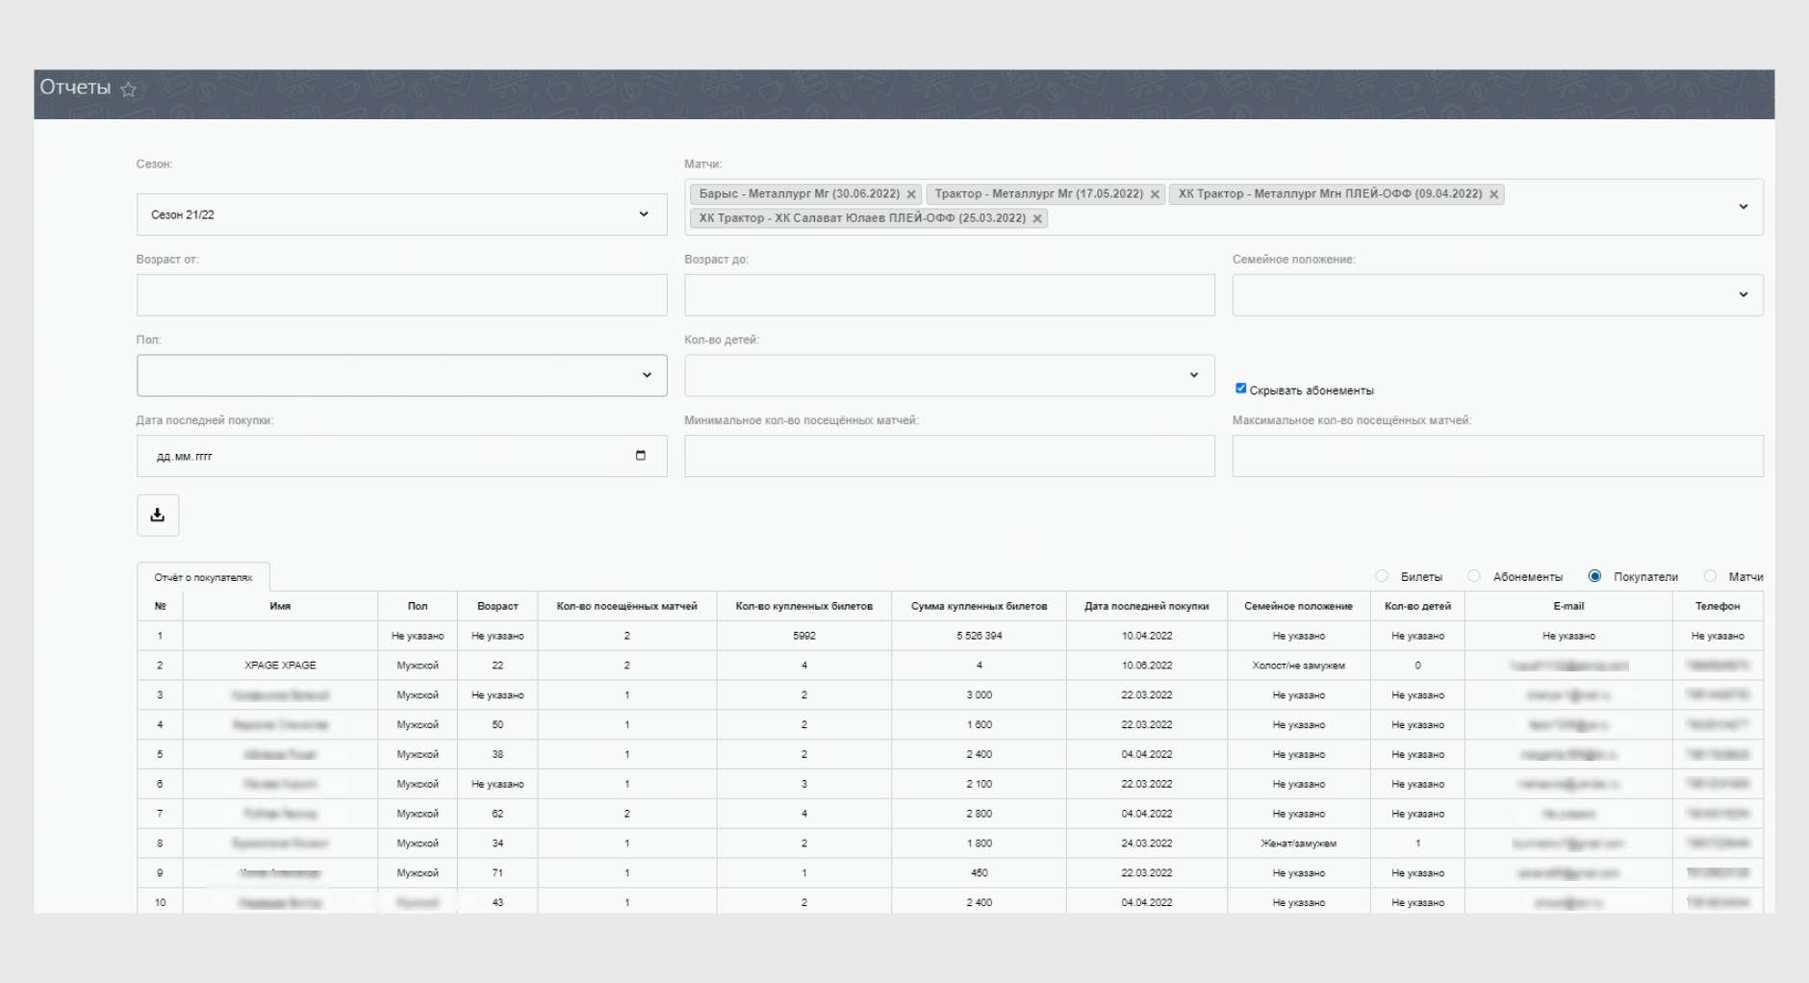Click the 5 526 394 sum cell
Image resolution: width=1809 pixels, height=983 pixels.
point(979,636)
